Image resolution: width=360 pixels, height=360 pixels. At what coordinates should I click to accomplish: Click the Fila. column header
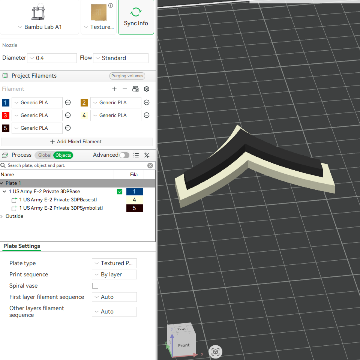pyautogui.click(x=134, y=174)
